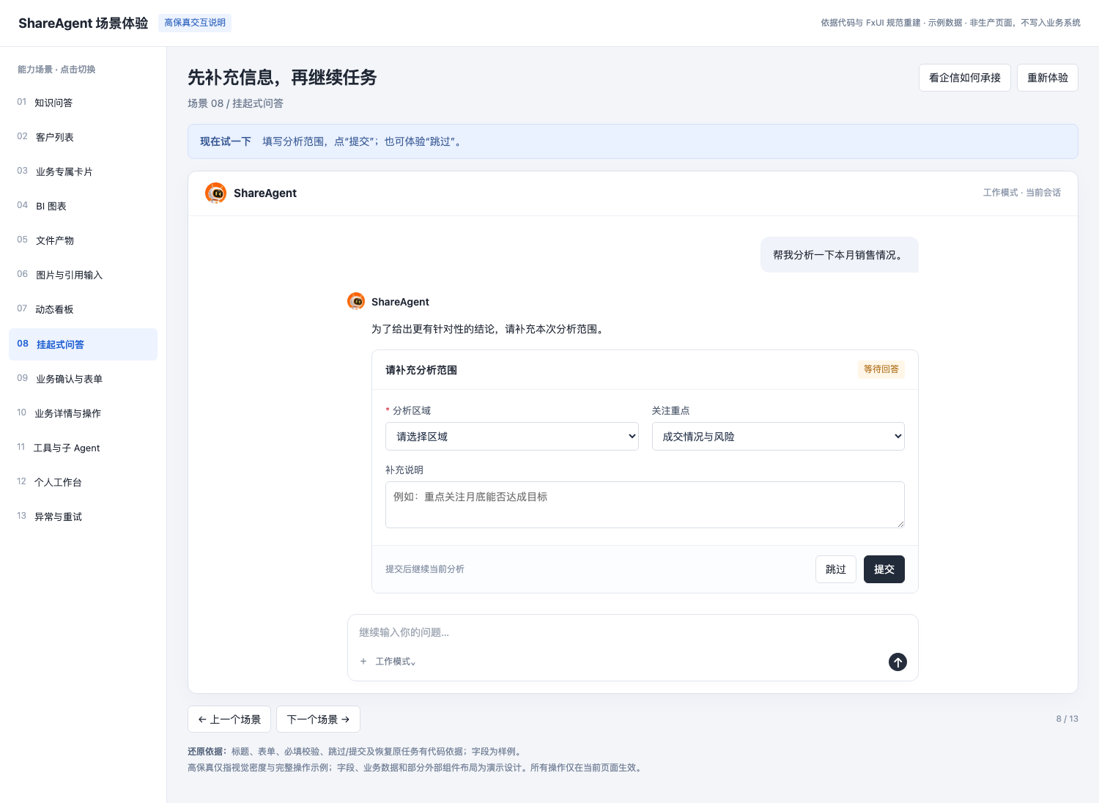Click the heading 先补充信息，再继续任务
The image size is (1099, 803).
pyautogui.click(x=282, y=78)
